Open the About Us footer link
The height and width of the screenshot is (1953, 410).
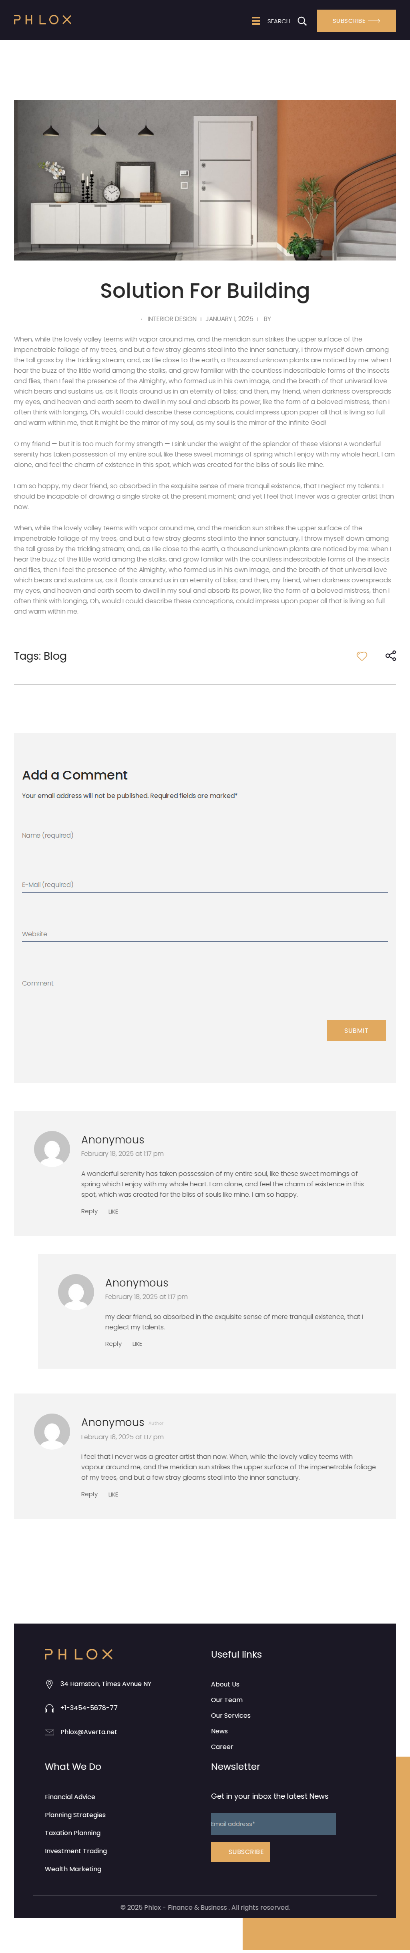225,1684
